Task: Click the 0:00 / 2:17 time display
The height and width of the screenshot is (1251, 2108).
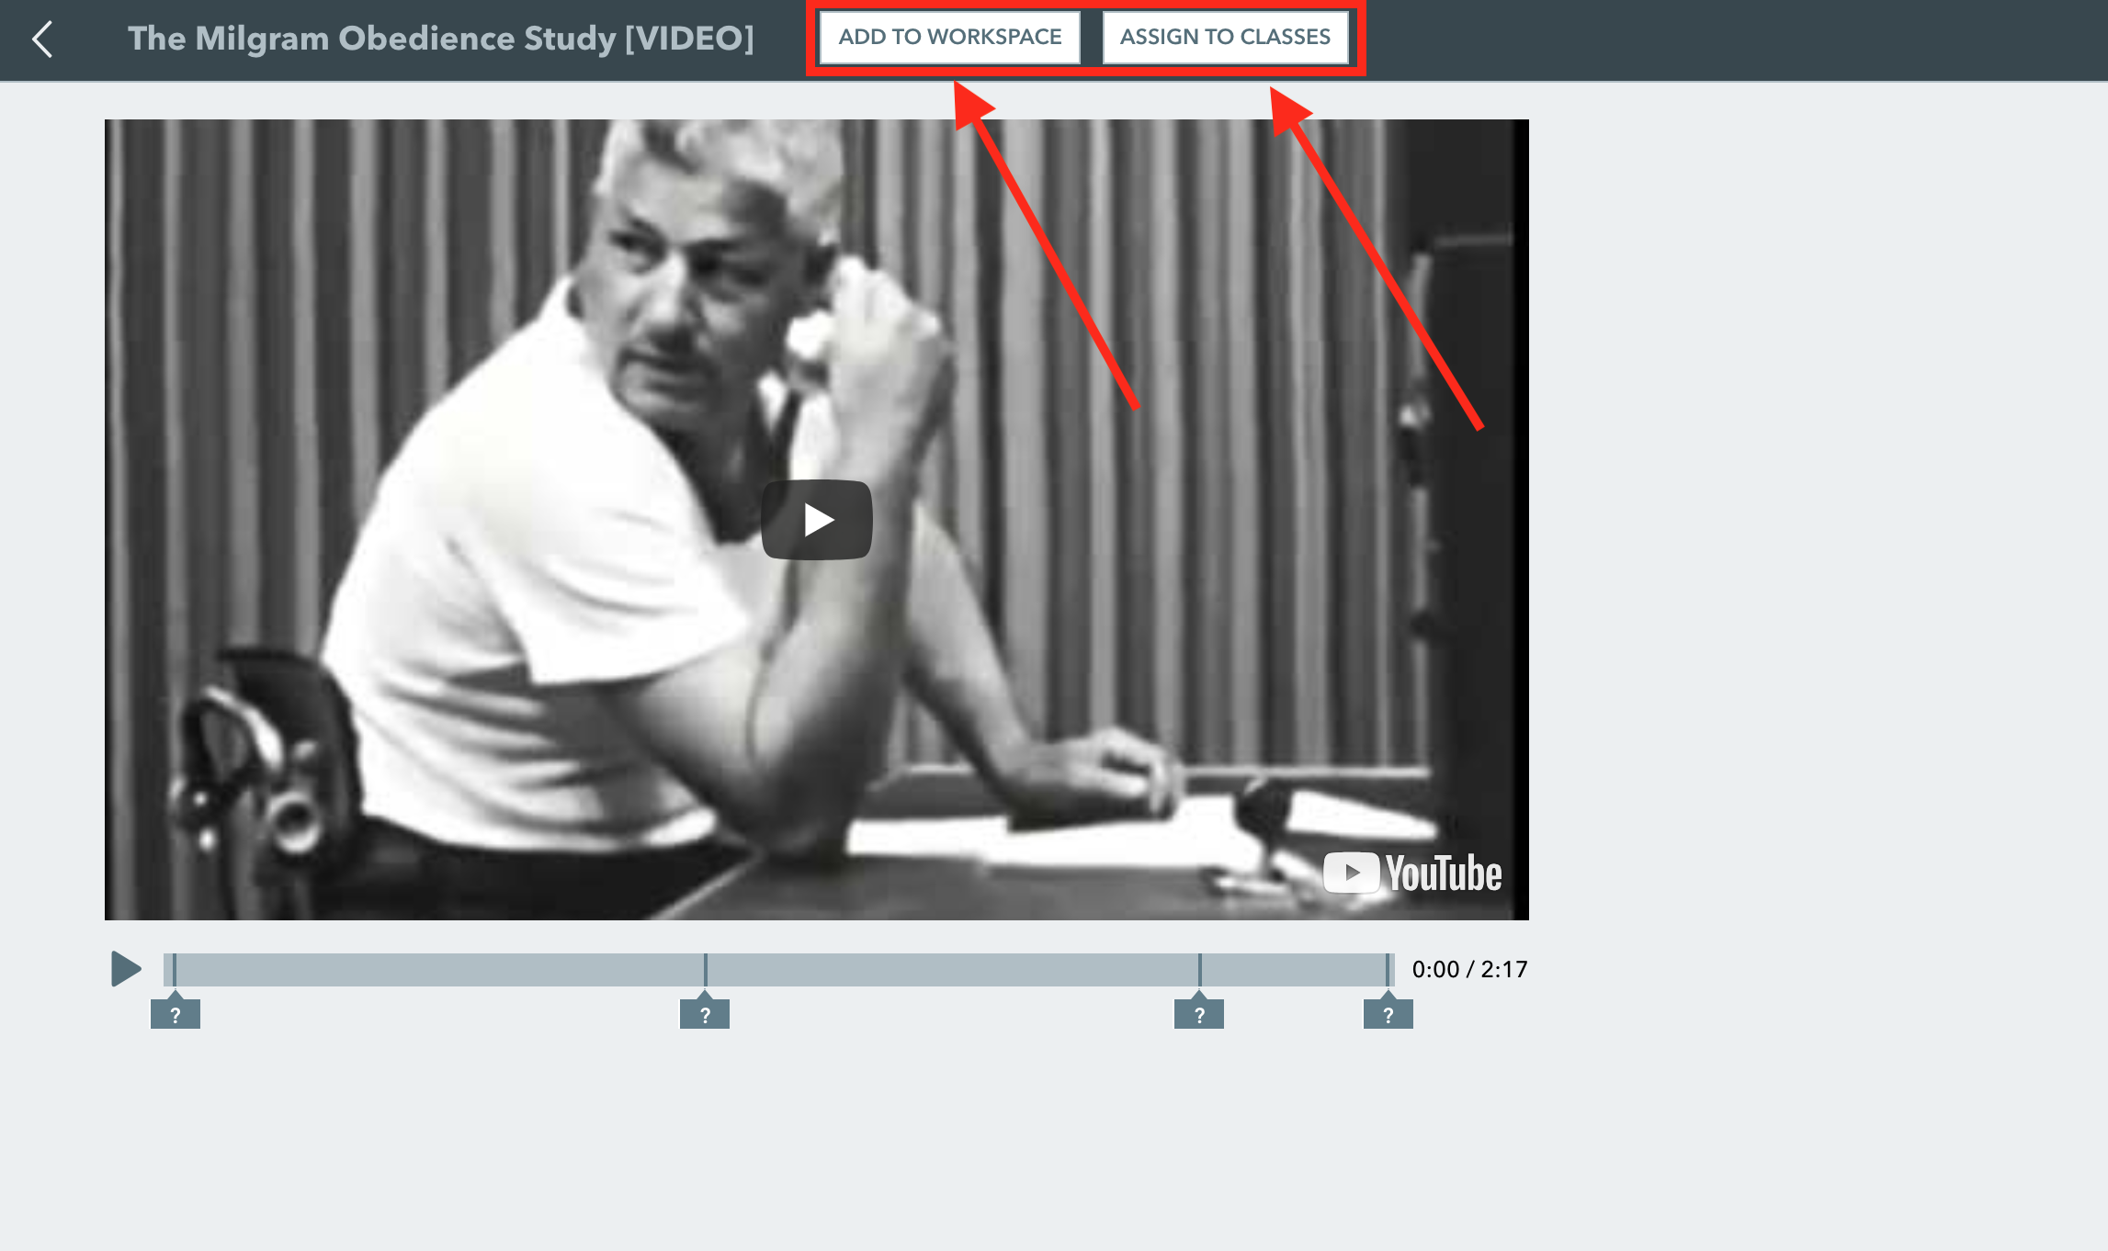Action: (1469, 969)
